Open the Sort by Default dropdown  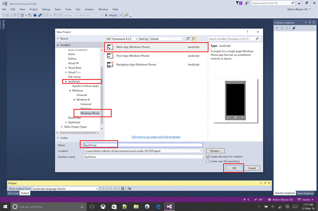[x=167, y=39]
